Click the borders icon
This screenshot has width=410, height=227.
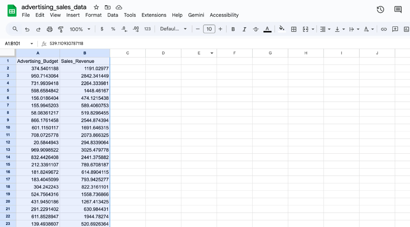[293, 29]
